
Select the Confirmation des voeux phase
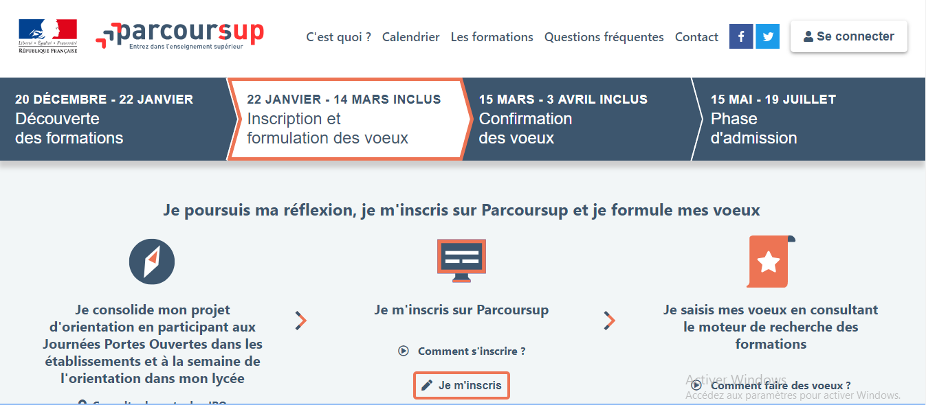coord(577,119)
